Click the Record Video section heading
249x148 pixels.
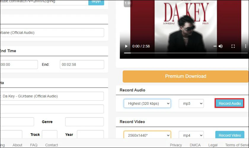pyautogui.click(x=132, y=122)
